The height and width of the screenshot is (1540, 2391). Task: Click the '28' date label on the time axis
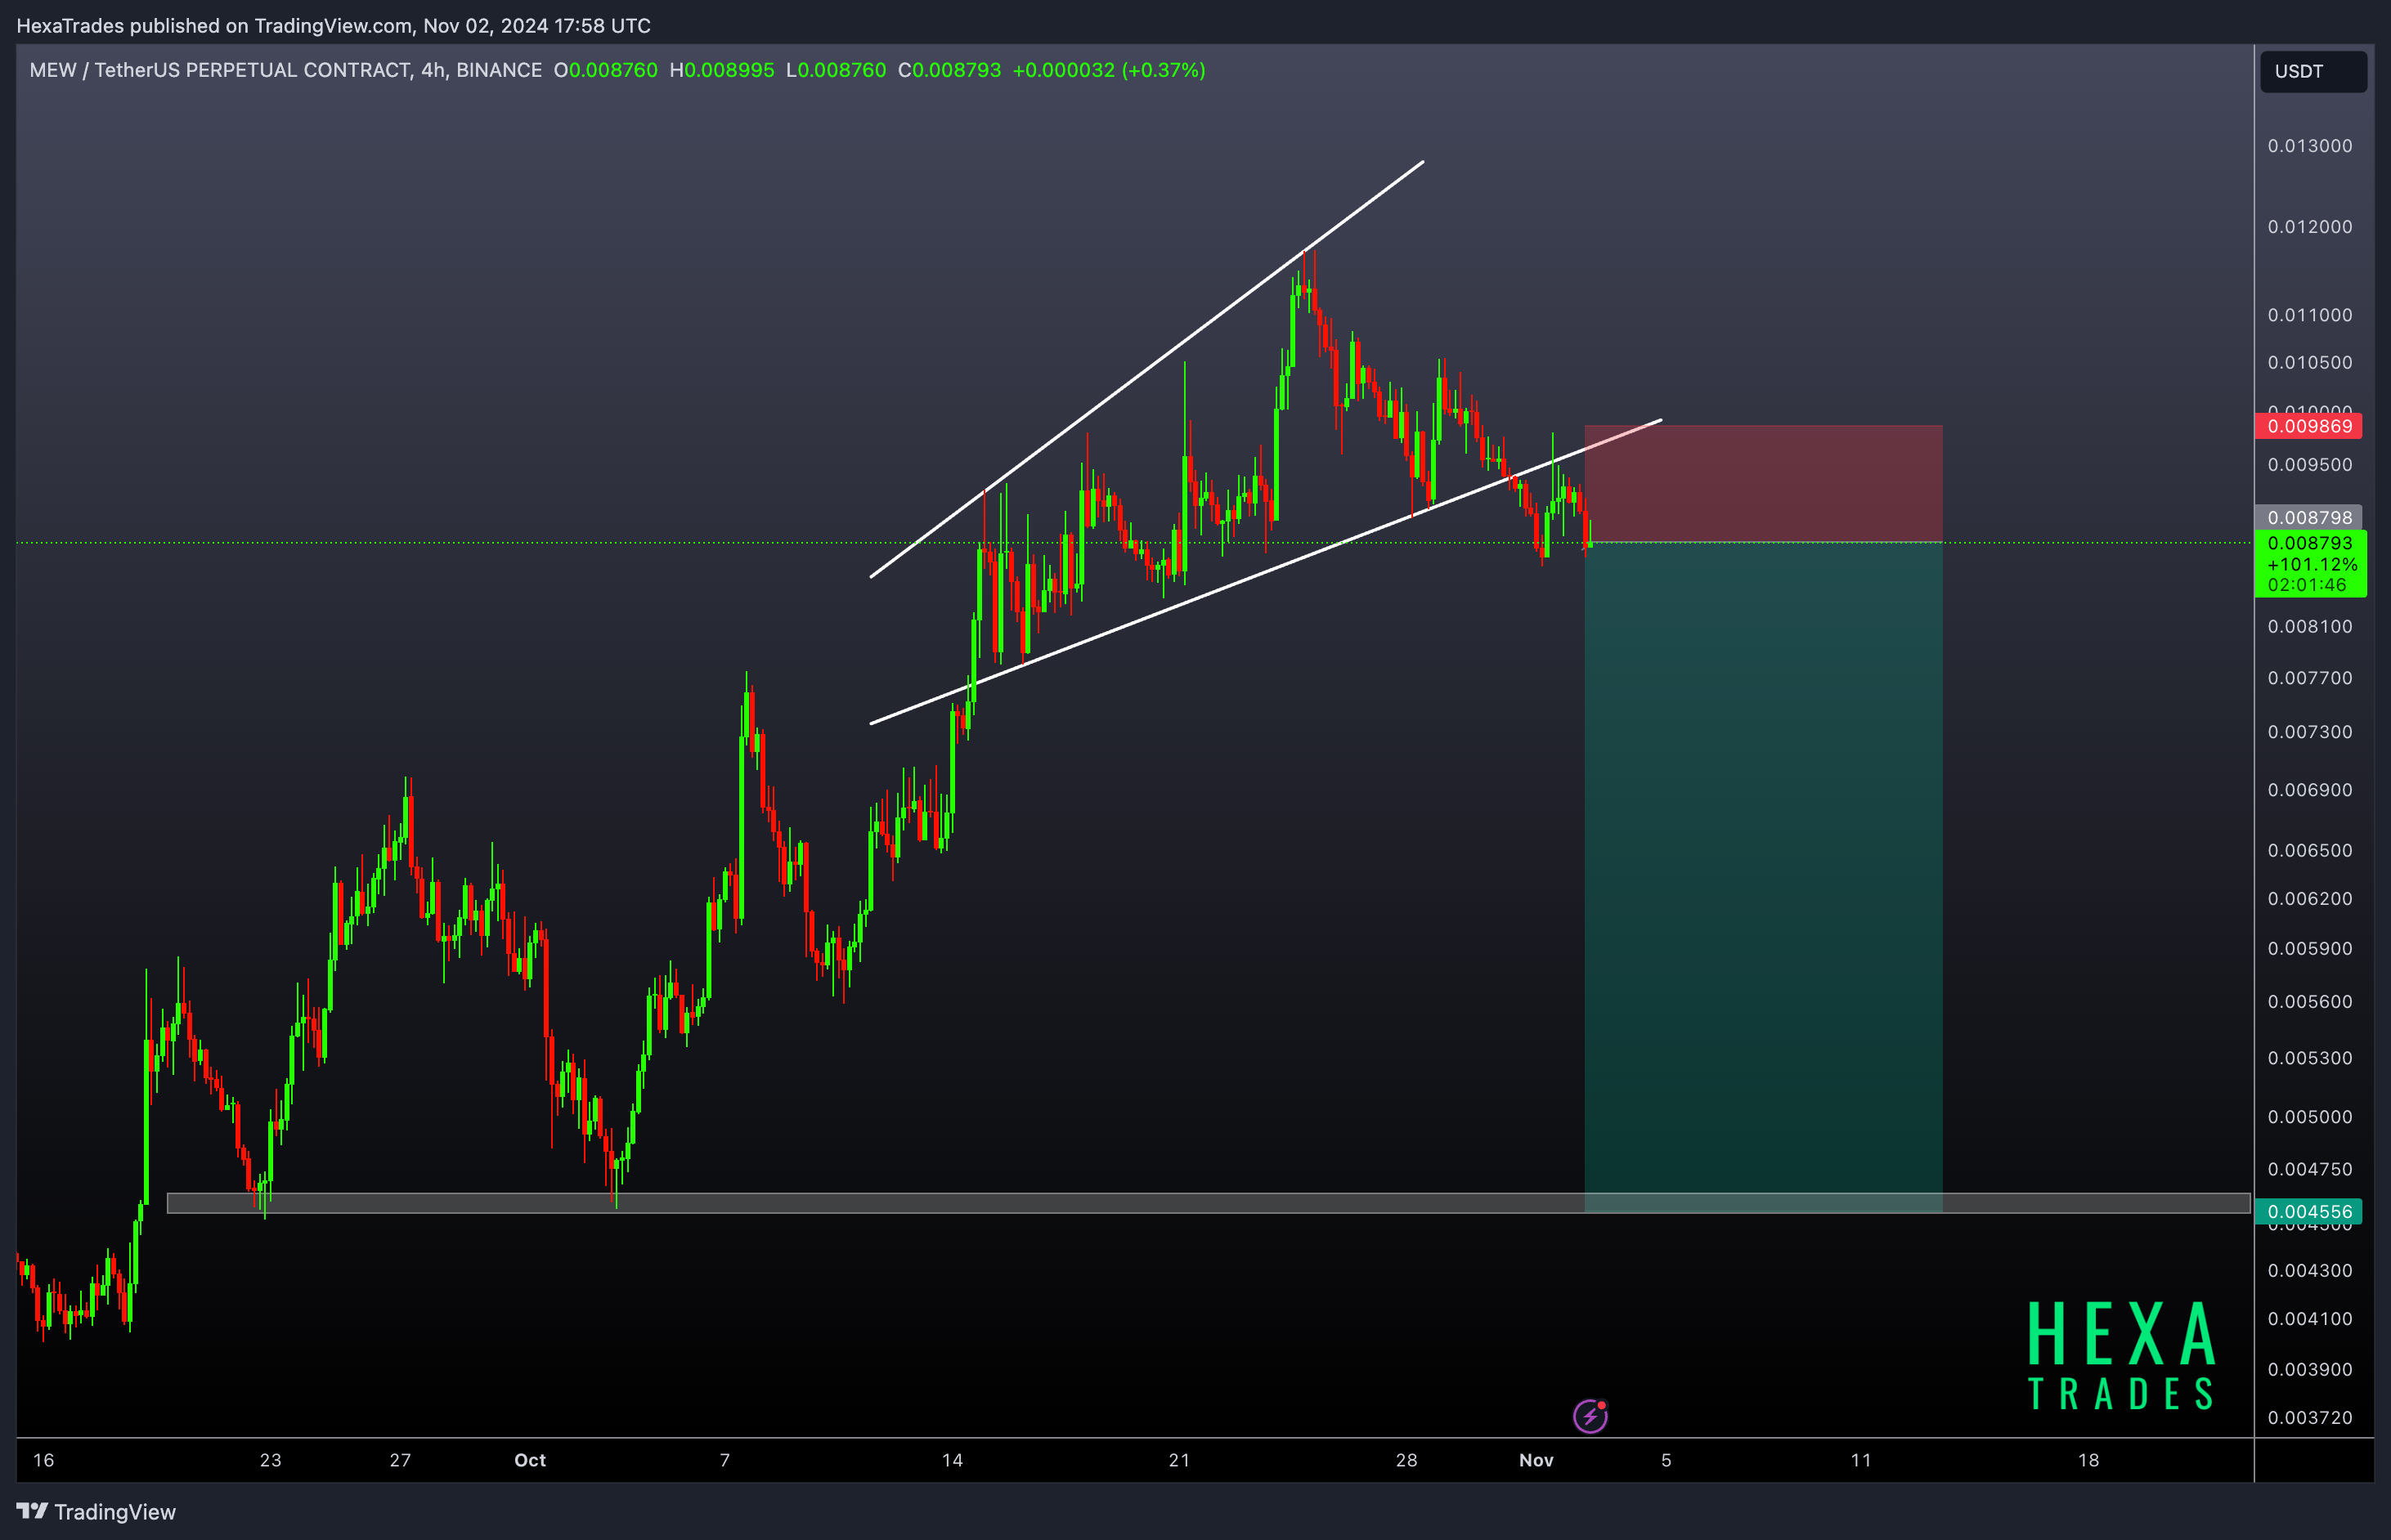[x=1406, y=1460]
